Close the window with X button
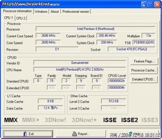 tap(157, 5)
